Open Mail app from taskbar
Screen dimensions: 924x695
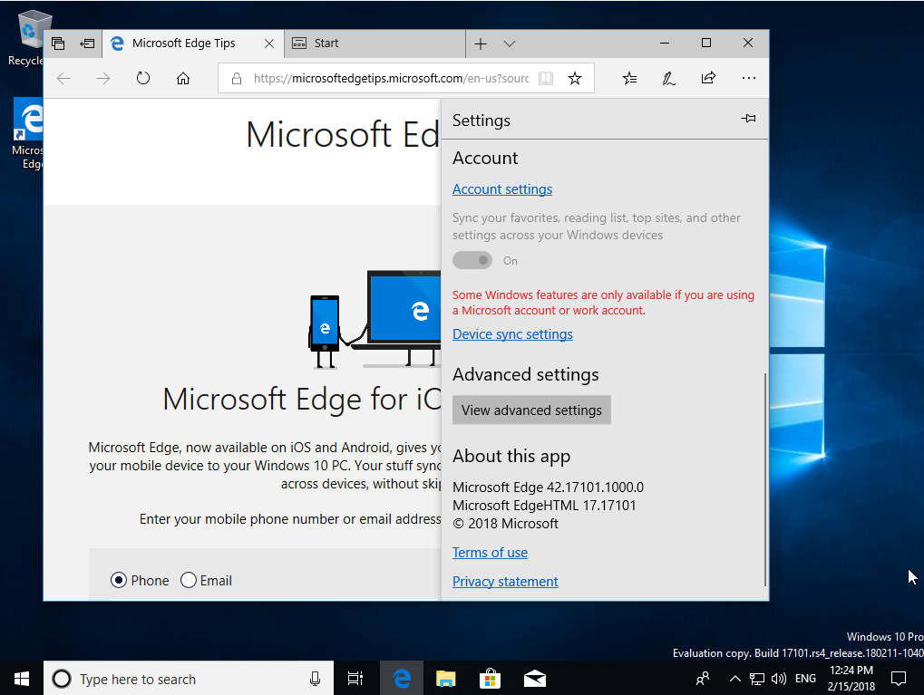click(534, 679)
